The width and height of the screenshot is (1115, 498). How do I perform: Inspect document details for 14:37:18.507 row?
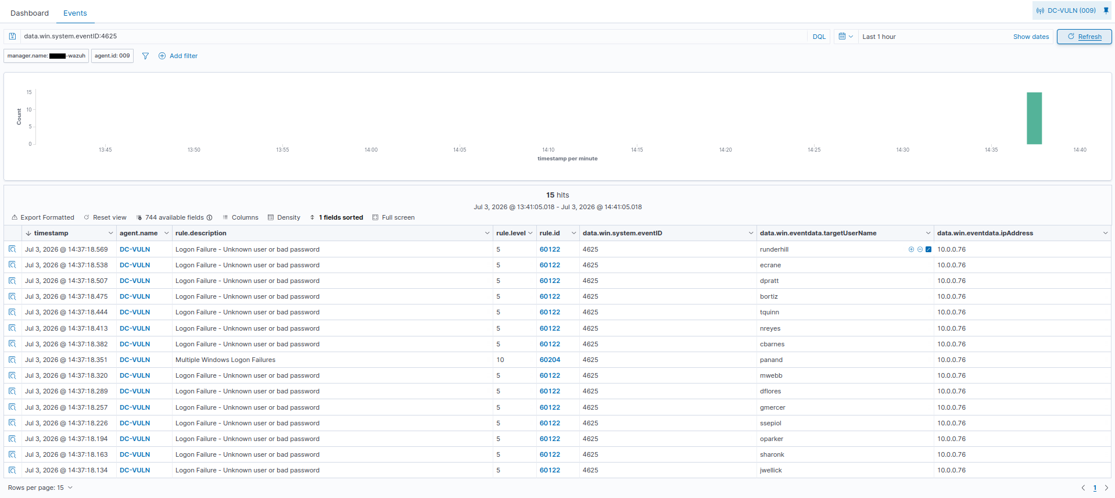(x=12, y=281)
